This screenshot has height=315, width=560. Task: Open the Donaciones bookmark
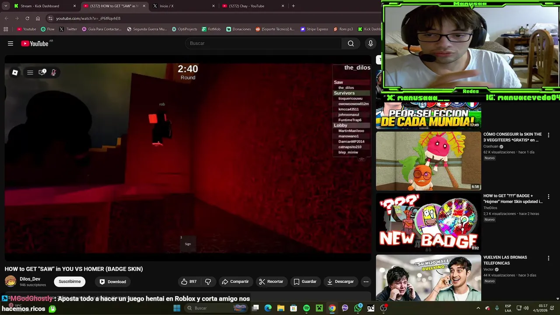238,29
